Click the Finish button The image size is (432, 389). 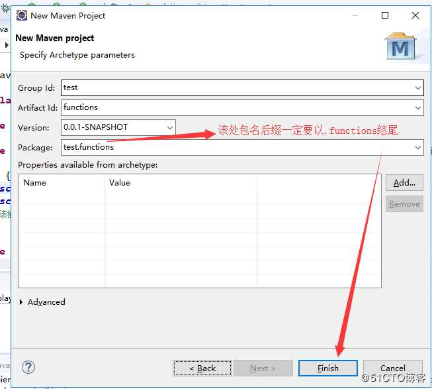[328, 368]
